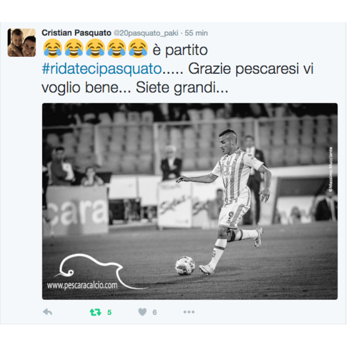Click the retweet count 5
This screenshot has width=347, height=347.
109,312
